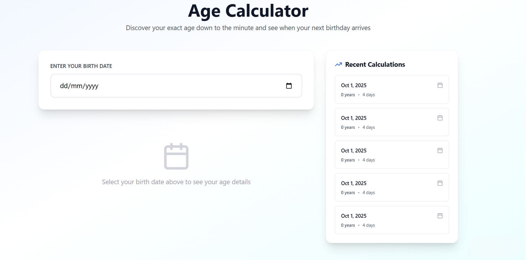Click the large gray calendar placeholder icon
The height and width of the screenshot is (260, 526).
tap(176, 156)
